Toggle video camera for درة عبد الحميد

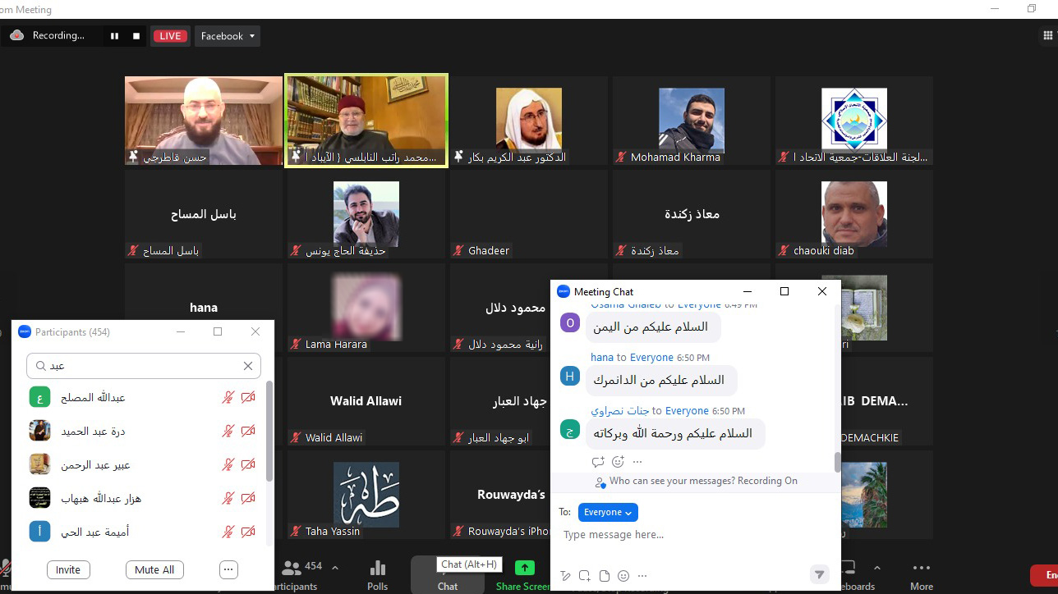click(248, 432)
